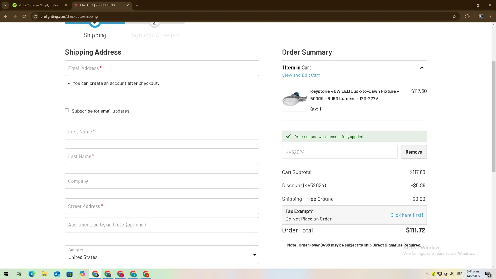The width and height of the screenshot is (496, 279).
Task: Focus the Last Name field
Action: point(162,156)
